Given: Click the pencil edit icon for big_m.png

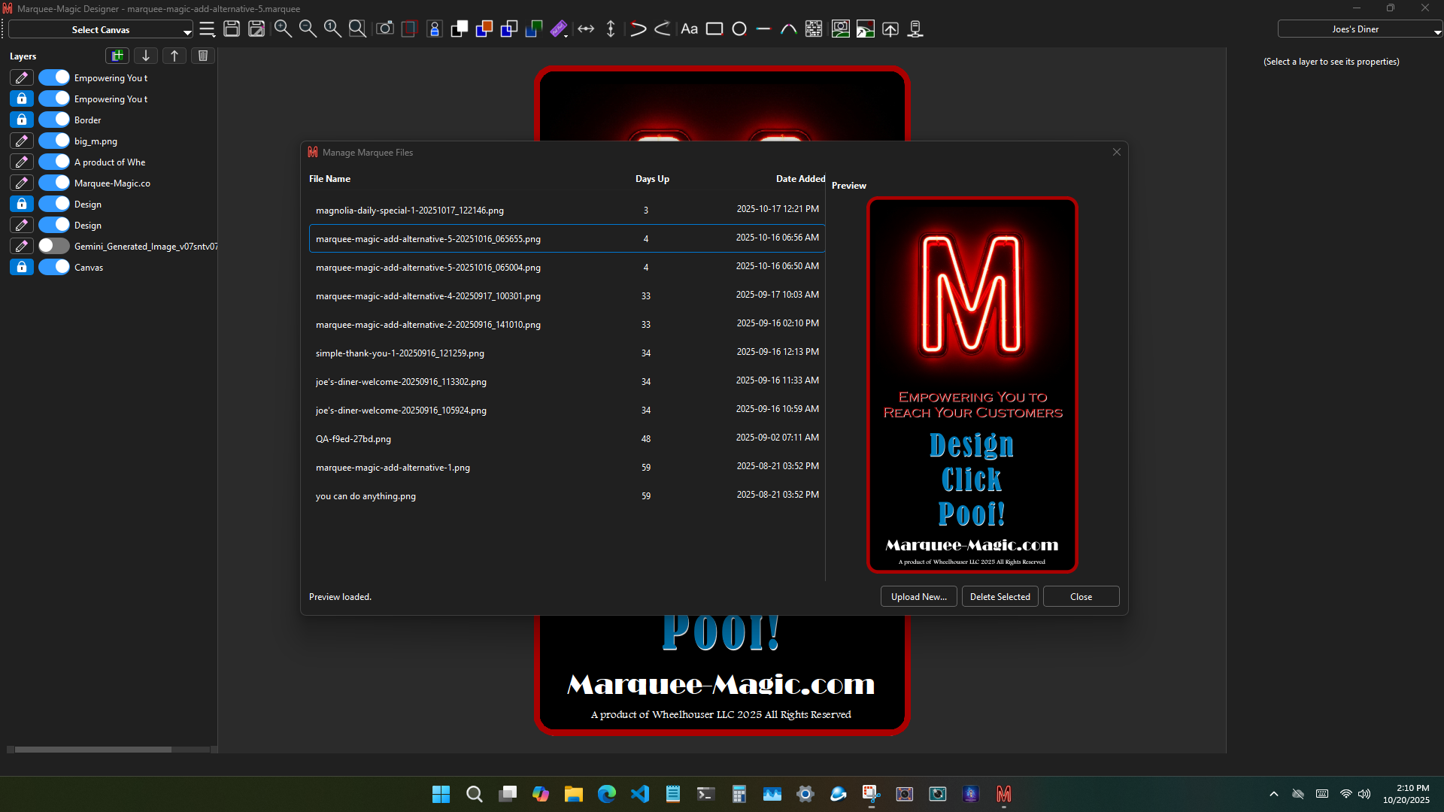Looking at the screenshot, I should pyautogui.click(x=22, y=141).
